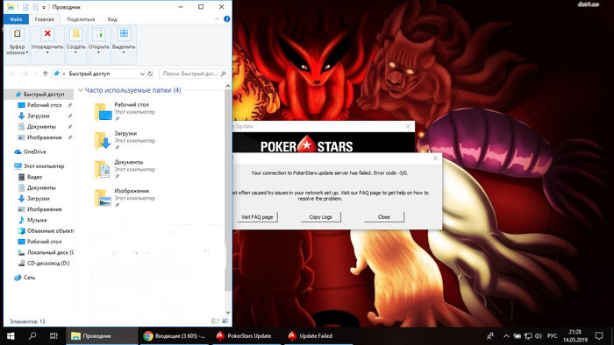Click the forward navigation arrow
This screenshot has height=345, width=614.
click(25, 74)
